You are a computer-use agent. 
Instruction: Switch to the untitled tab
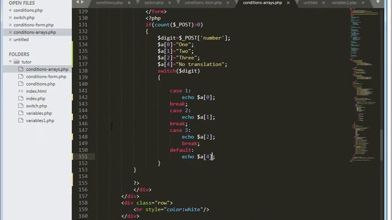pos(311,2)
